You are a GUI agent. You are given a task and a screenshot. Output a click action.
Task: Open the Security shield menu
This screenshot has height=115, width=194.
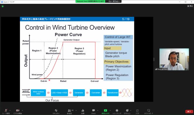(x=56, y=111)
